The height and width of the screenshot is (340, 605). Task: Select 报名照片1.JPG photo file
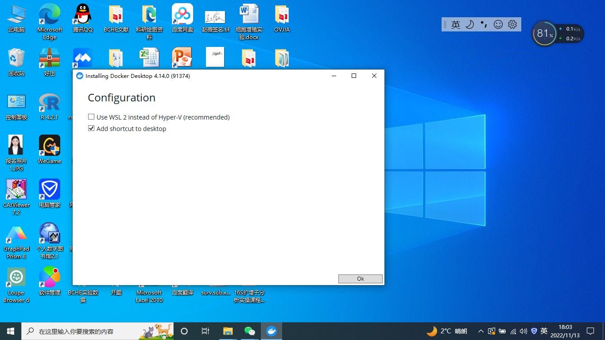pyautogui.click(x=16, y=153)
